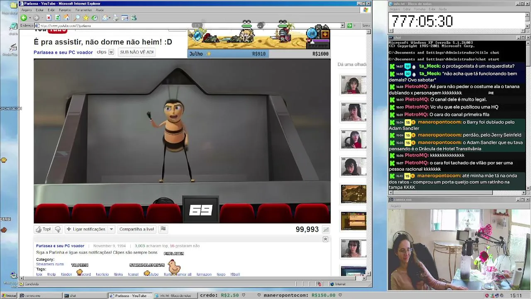Click the Notepad vertical scrollbar down arrow

coord(528,25)
